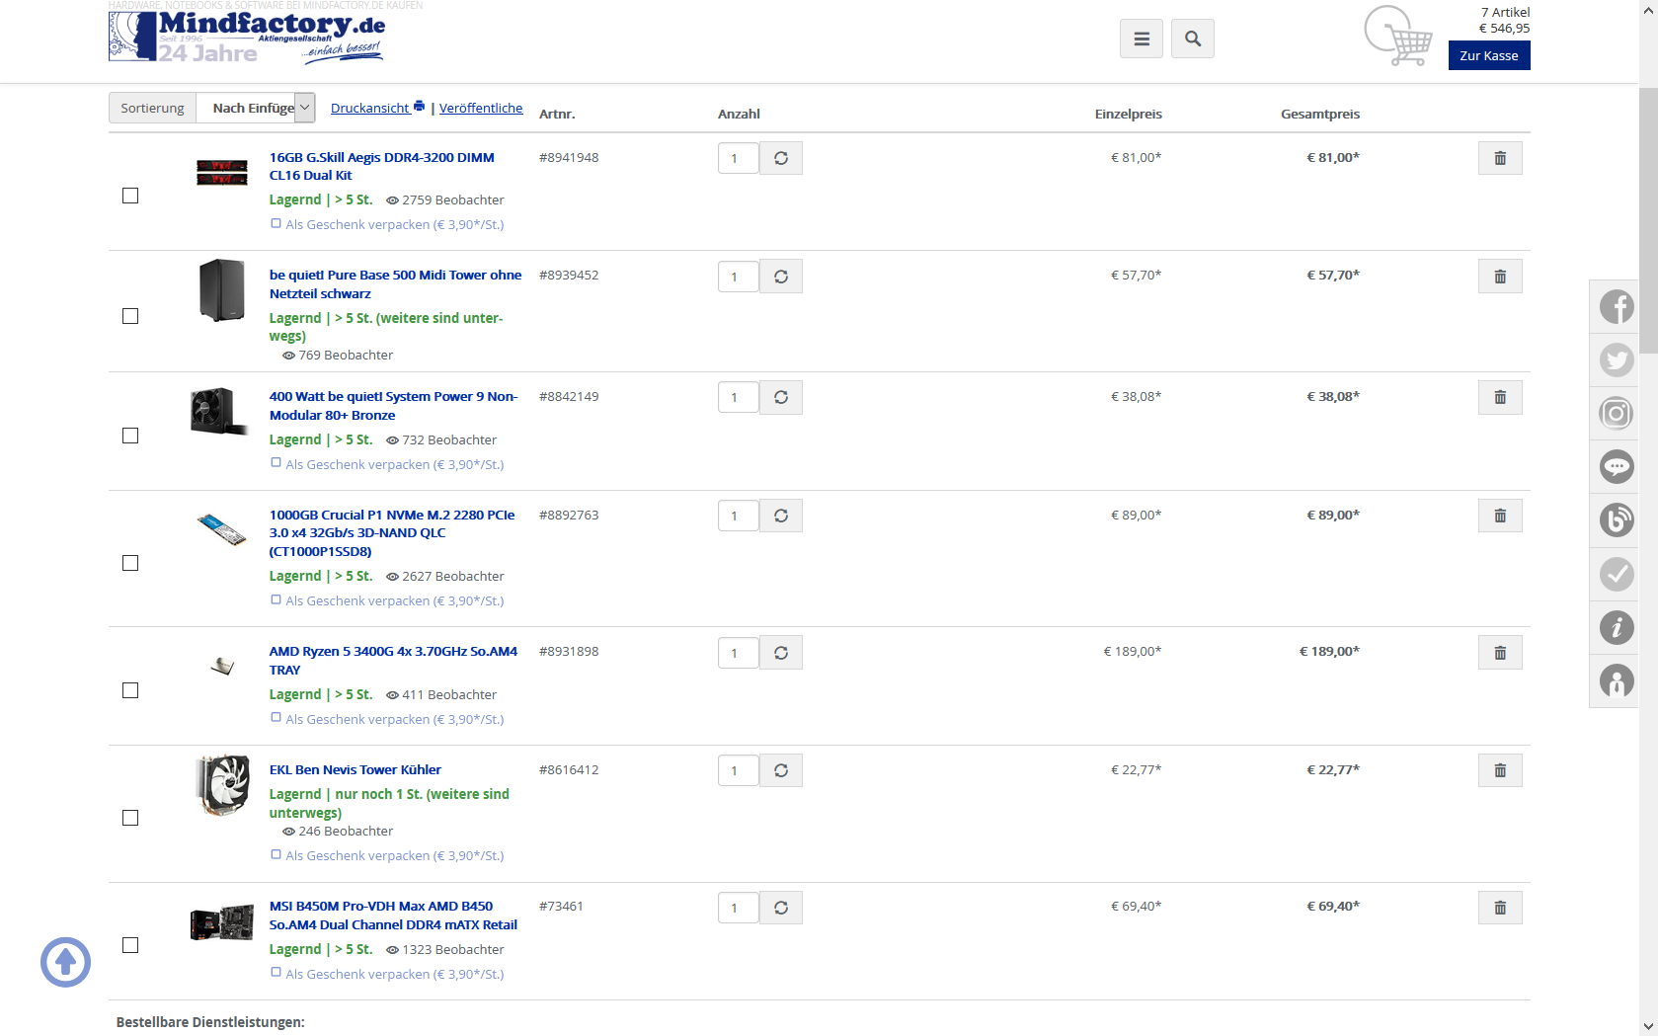The image size is (1658, 1036).
Task: Open 1000GB Crucial P1 NVMe product link
Action: pos(392,532)
